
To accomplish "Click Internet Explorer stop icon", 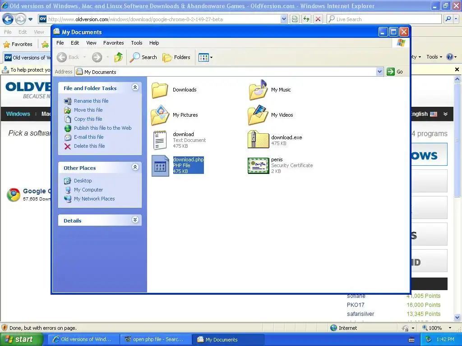I will tap(318, 19).
